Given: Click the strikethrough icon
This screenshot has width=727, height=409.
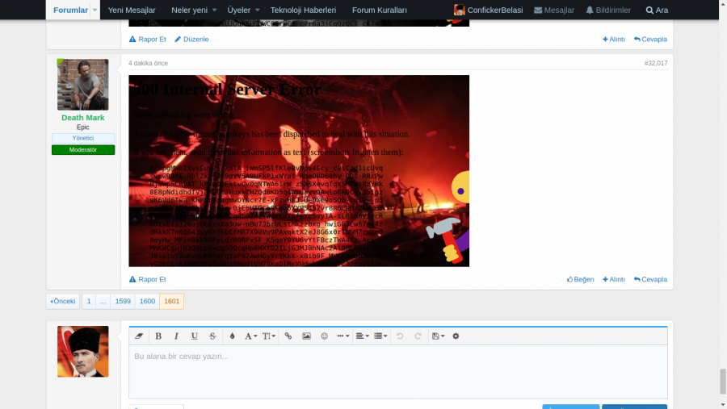Looking at the screenshot, I should click(x=212, y=336).
